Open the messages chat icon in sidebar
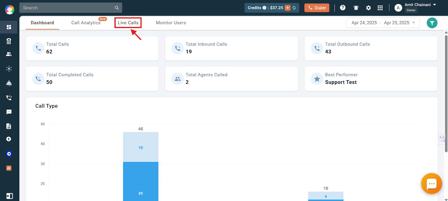448x201 pixels. [9, 112]
